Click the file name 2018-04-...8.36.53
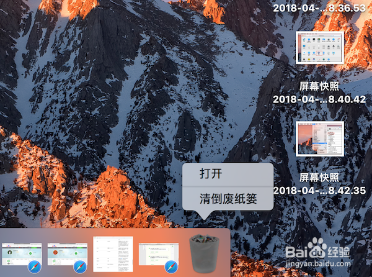 319,8
